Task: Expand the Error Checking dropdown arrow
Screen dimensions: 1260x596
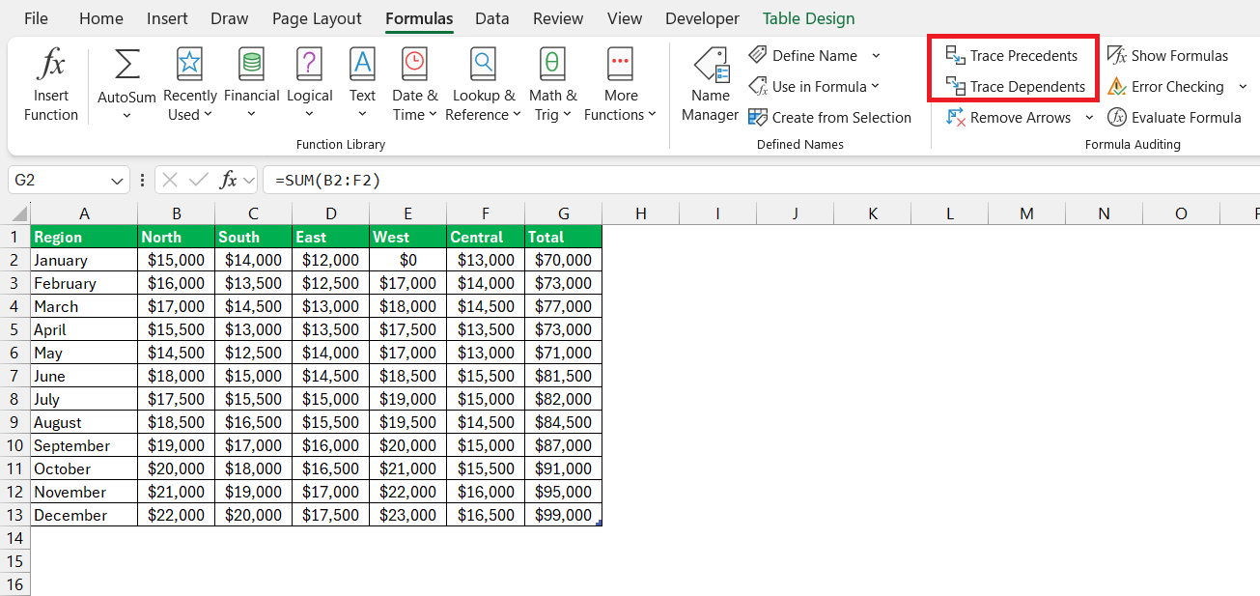Action: coord(1243,86)
